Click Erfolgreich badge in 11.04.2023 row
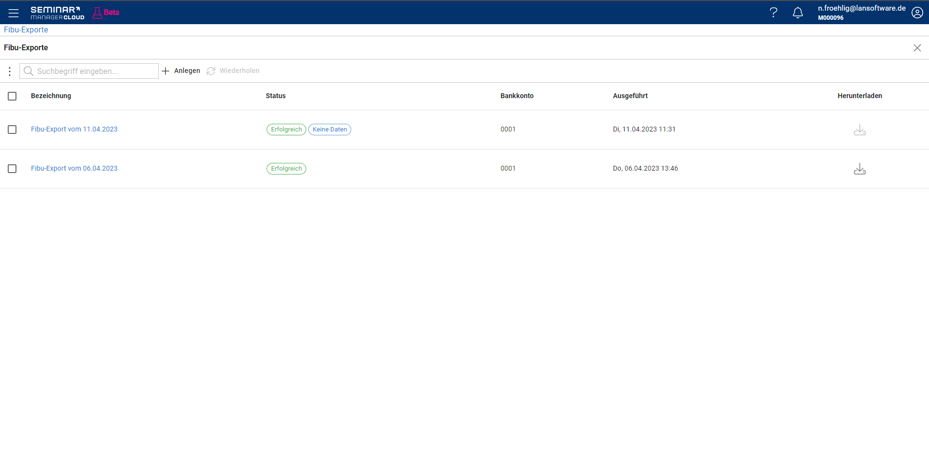This screenshot has height=450, width=929. click(x=286, y=130)
